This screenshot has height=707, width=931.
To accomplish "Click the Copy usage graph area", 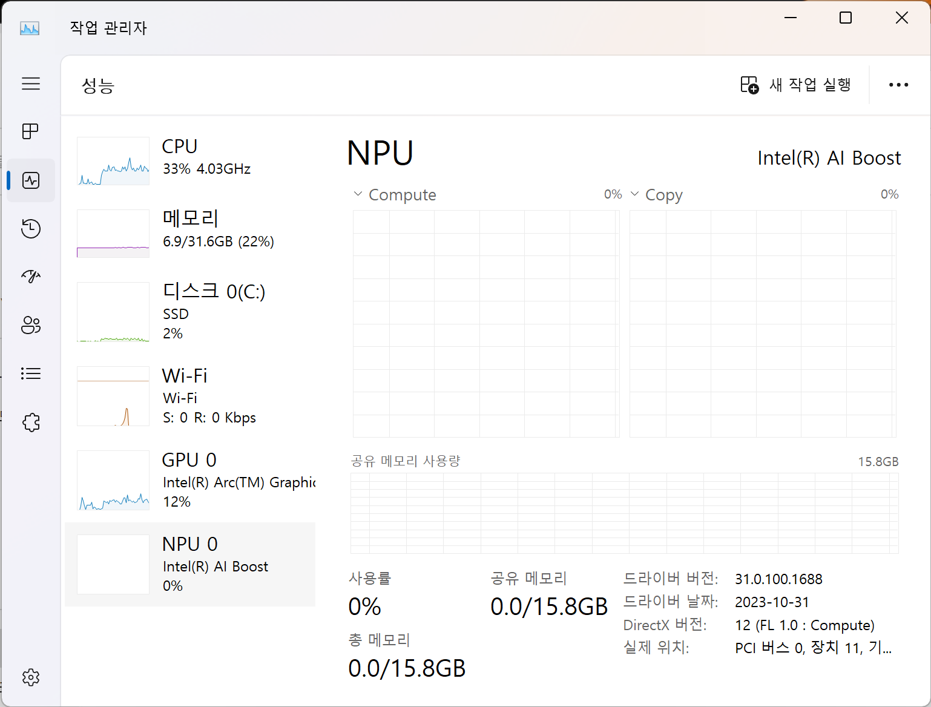I will [763, 324].
